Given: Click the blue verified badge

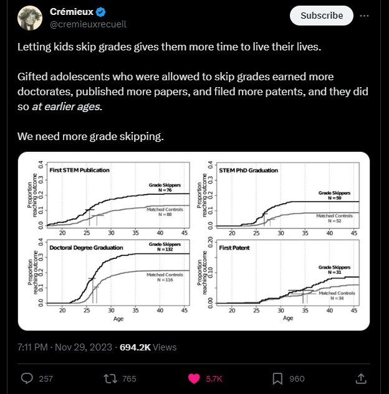Looking at the screenshot, I should (100, 12).
